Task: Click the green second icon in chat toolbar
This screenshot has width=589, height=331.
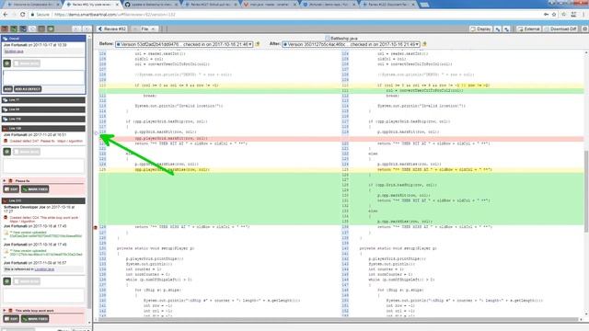Action: [x=14, y=29]
